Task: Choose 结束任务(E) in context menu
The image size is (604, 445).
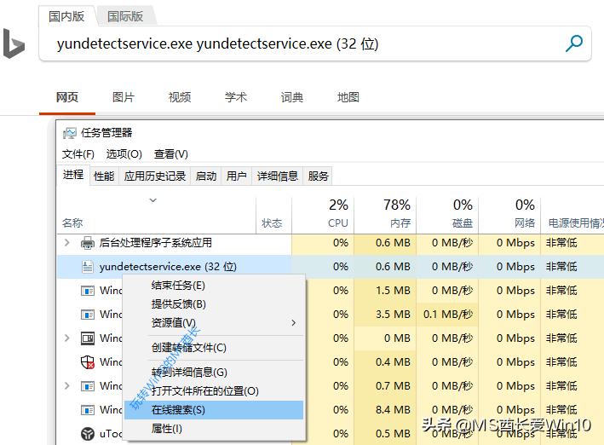Action: 214,286
